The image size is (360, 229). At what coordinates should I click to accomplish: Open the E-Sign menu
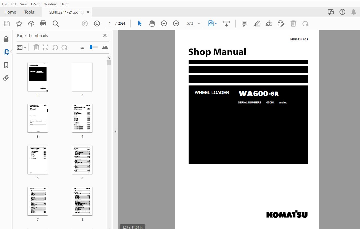(36, 4)
